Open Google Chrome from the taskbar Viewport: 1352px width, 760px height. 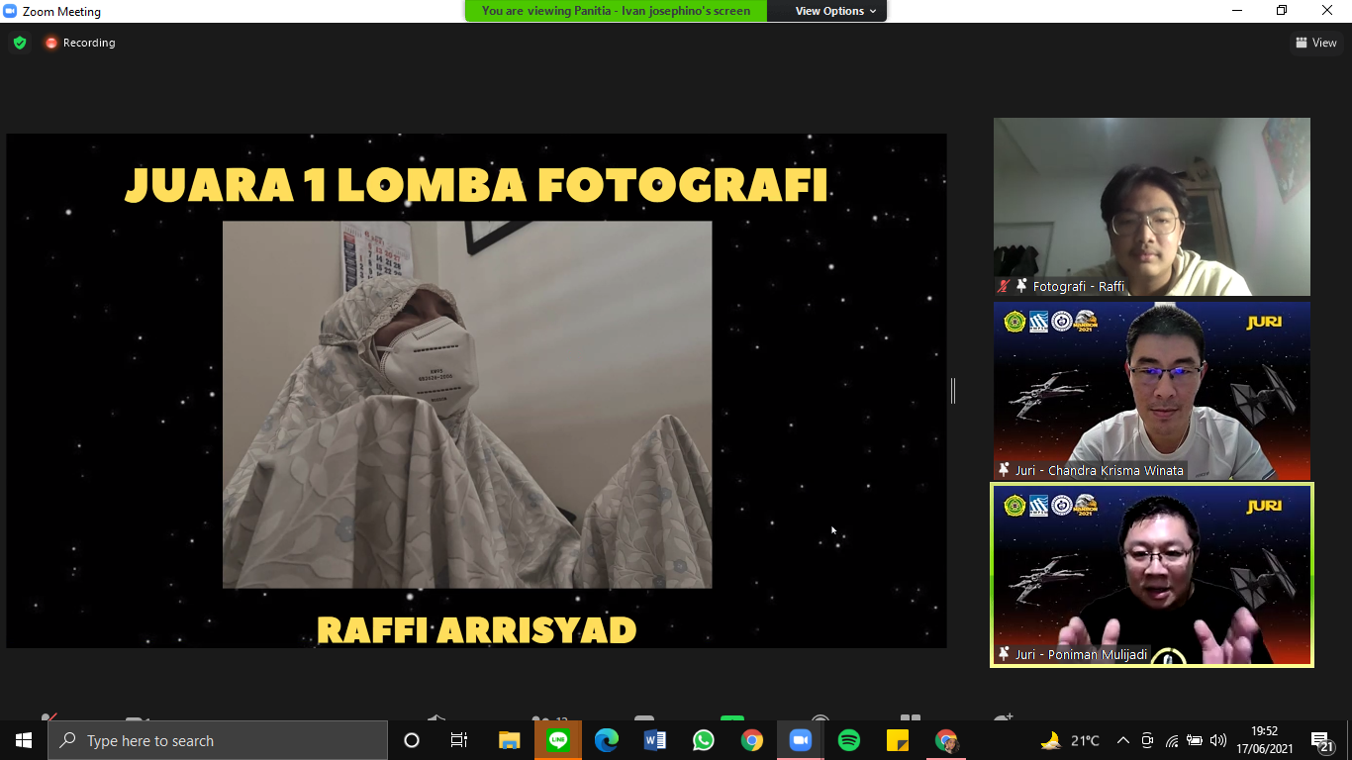pos(752,740)
